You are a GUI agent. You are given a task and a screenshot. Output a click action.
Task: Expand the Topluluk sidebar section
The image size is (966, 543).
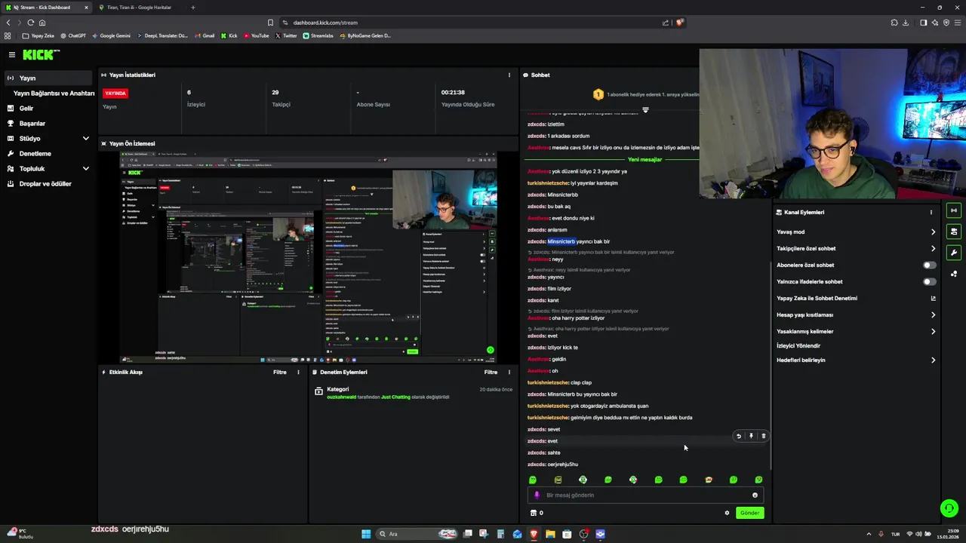click(x=85, y=169)
